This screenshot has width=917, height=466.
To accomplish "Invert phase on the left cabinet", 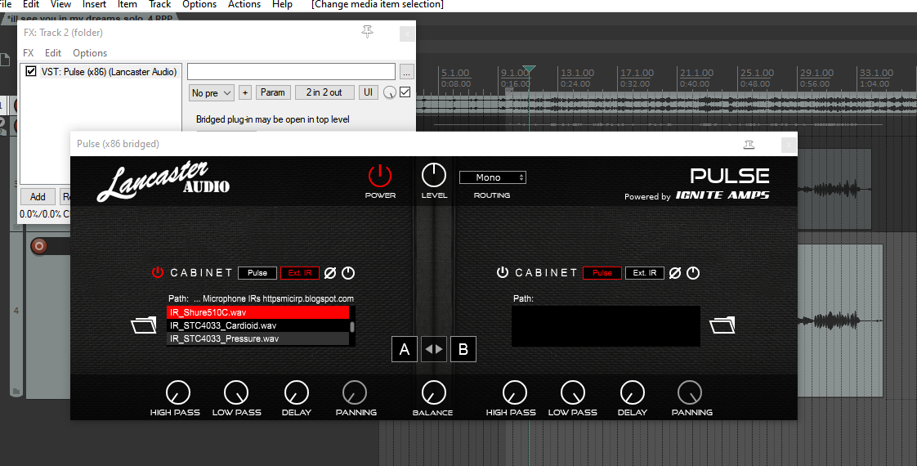I will (x=332, y=273).
